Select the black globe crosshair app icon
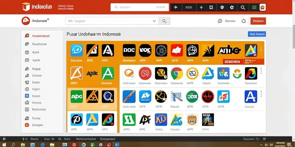The image size is (295, 147). tap(192, 50)
